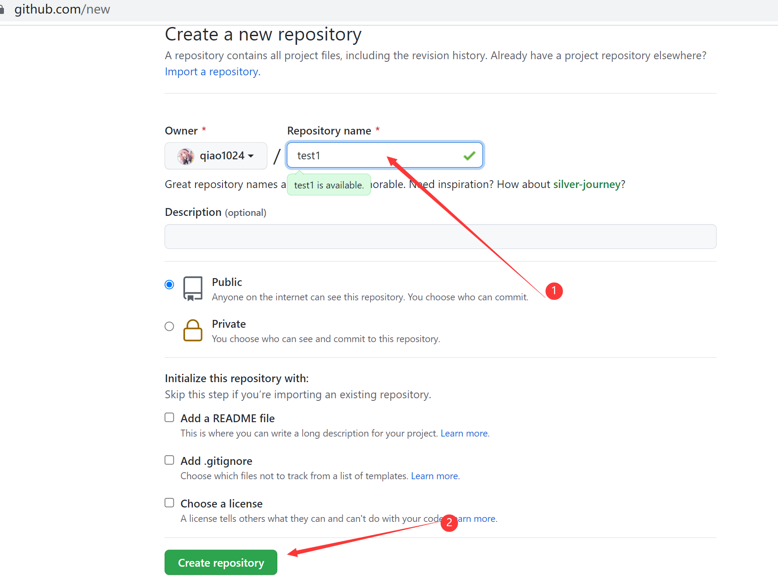Select the Private radio button
Viewport: 778px width, 588px height.
pyautogui.click(x=169, y=326)
